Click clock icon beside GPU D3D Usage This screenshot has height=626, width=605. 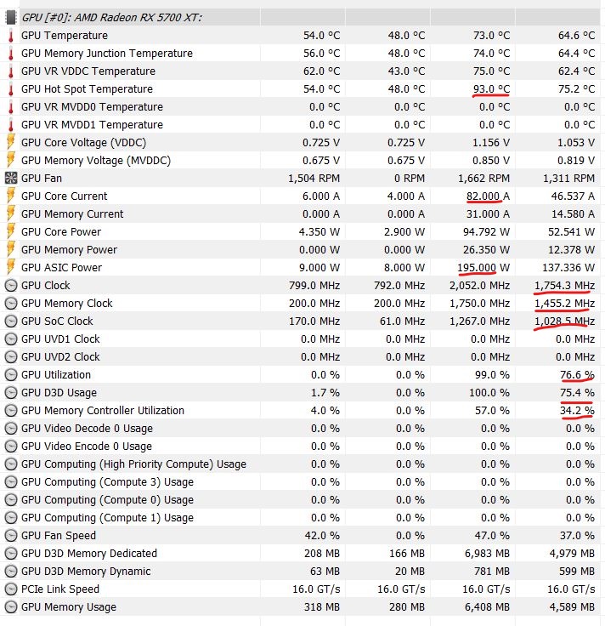coord(11,392)
